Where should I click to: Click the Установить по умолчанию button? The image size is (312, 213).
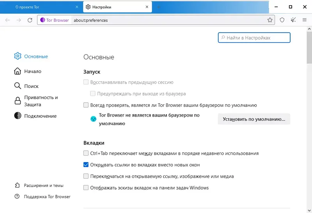(254, 119)
